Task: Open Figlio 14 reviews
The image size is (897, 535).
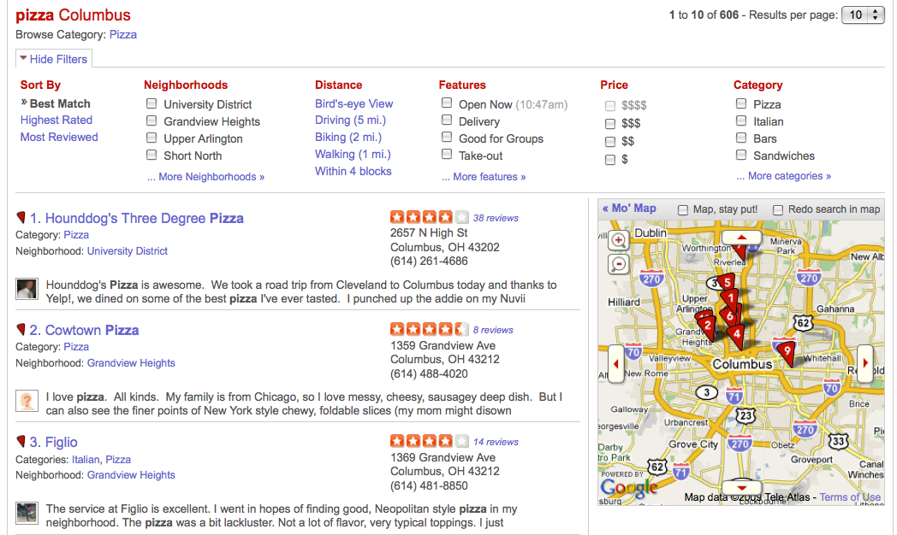Action: click(496, 442)
